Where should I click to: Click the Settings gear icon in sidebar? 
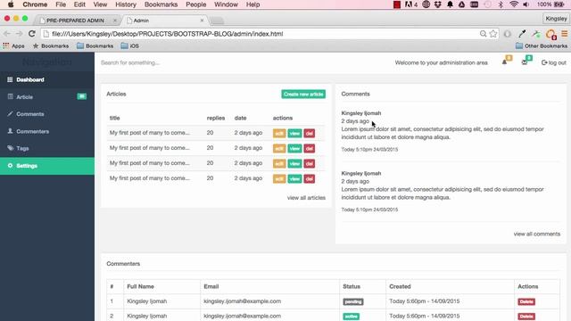click(x=10, y=166)
